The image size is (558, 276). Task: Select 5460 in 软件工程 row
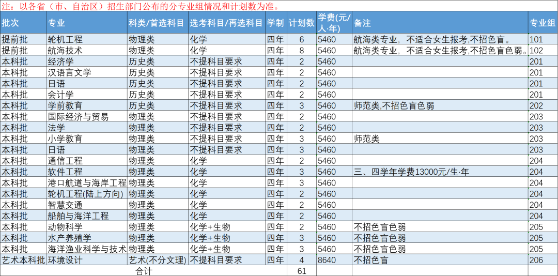[334, 172]
